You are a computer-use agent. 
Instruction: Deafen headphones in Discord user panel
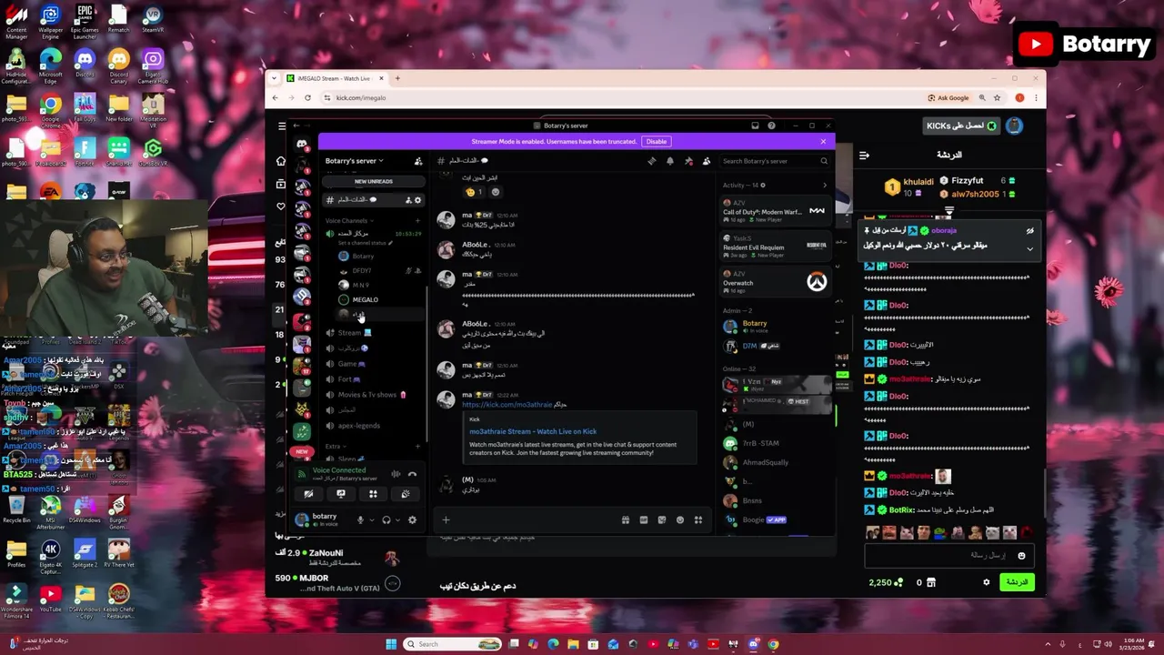coord(386,520)
